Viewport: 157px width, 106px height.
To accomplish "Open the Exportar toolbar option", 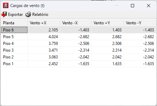I will [12, 15].
